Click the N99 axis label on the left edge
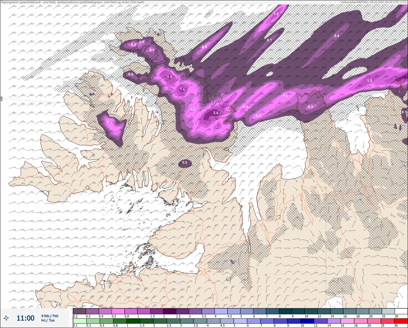This screenshot has height=328, width=408. (x=2, y=99)
